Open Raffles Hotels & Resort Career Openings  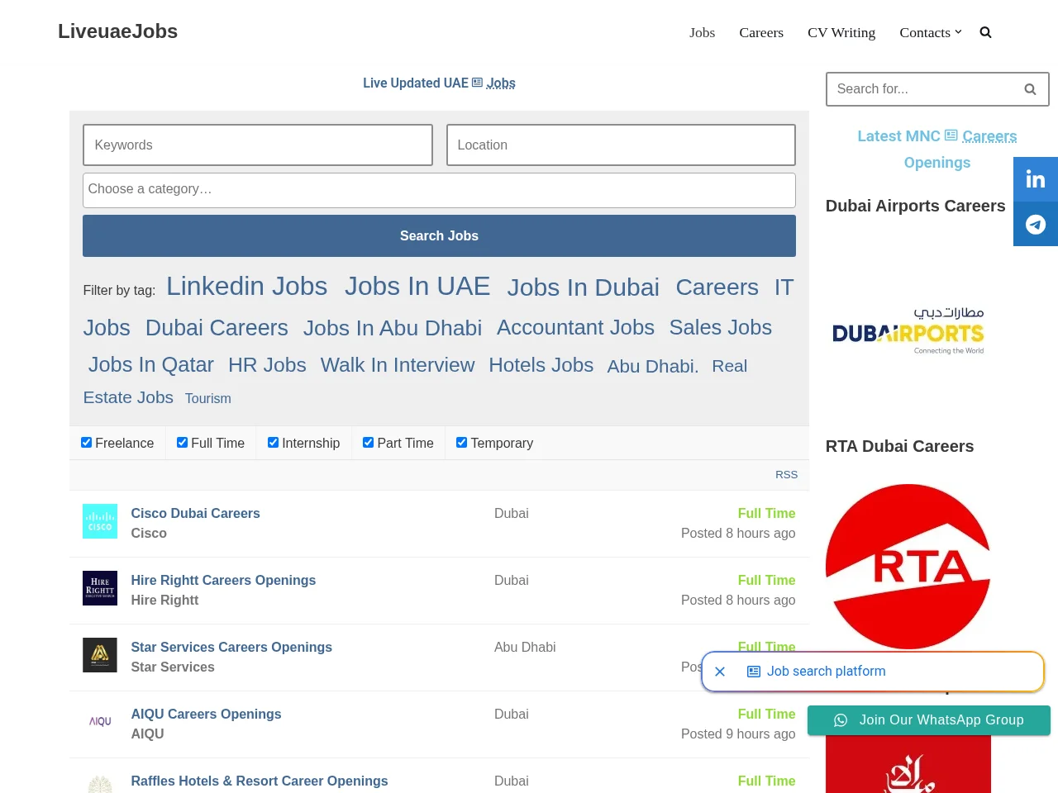click(260, 781)
